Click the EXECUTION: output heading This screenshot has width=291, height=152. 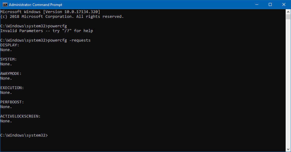[x=12, y=88]
